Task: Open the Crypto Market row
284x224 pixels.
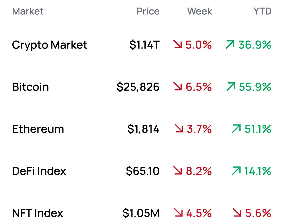Action: click(50, 45)
